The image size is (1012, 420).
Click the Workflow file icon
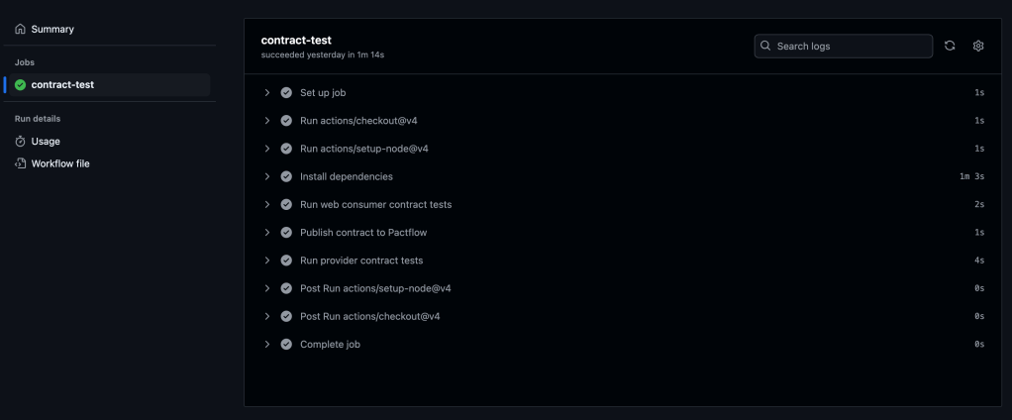(x=20, y=163)
